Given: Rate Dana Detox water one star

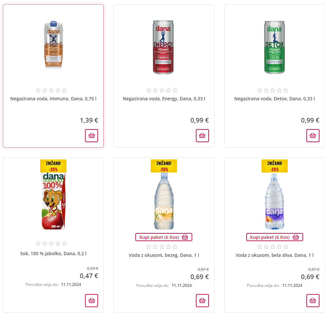Looking at the screenshot, I should tap(260, 90).
